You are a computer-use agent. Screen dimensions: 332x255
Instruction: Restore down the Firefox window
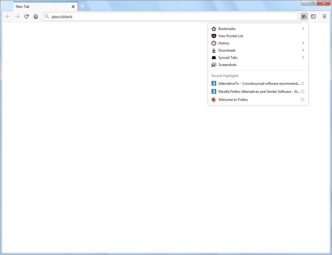(x=313, y=3)
